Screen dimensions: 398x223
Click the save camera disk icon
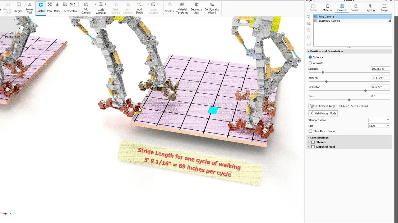[x=308, y=44]
